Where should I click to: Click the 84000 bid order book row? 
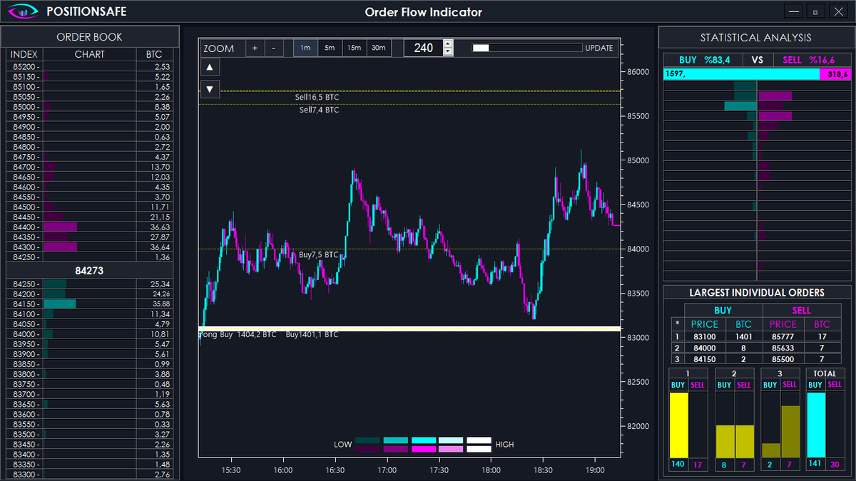(x=89, y=333)
